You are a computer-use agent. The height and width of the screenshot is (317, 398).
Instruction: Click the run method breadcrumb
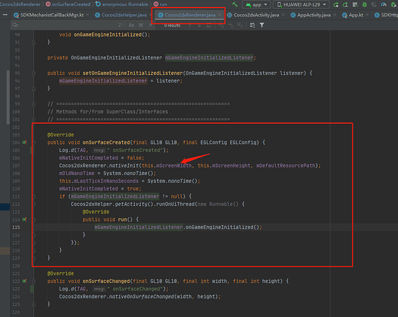(160, 4)
